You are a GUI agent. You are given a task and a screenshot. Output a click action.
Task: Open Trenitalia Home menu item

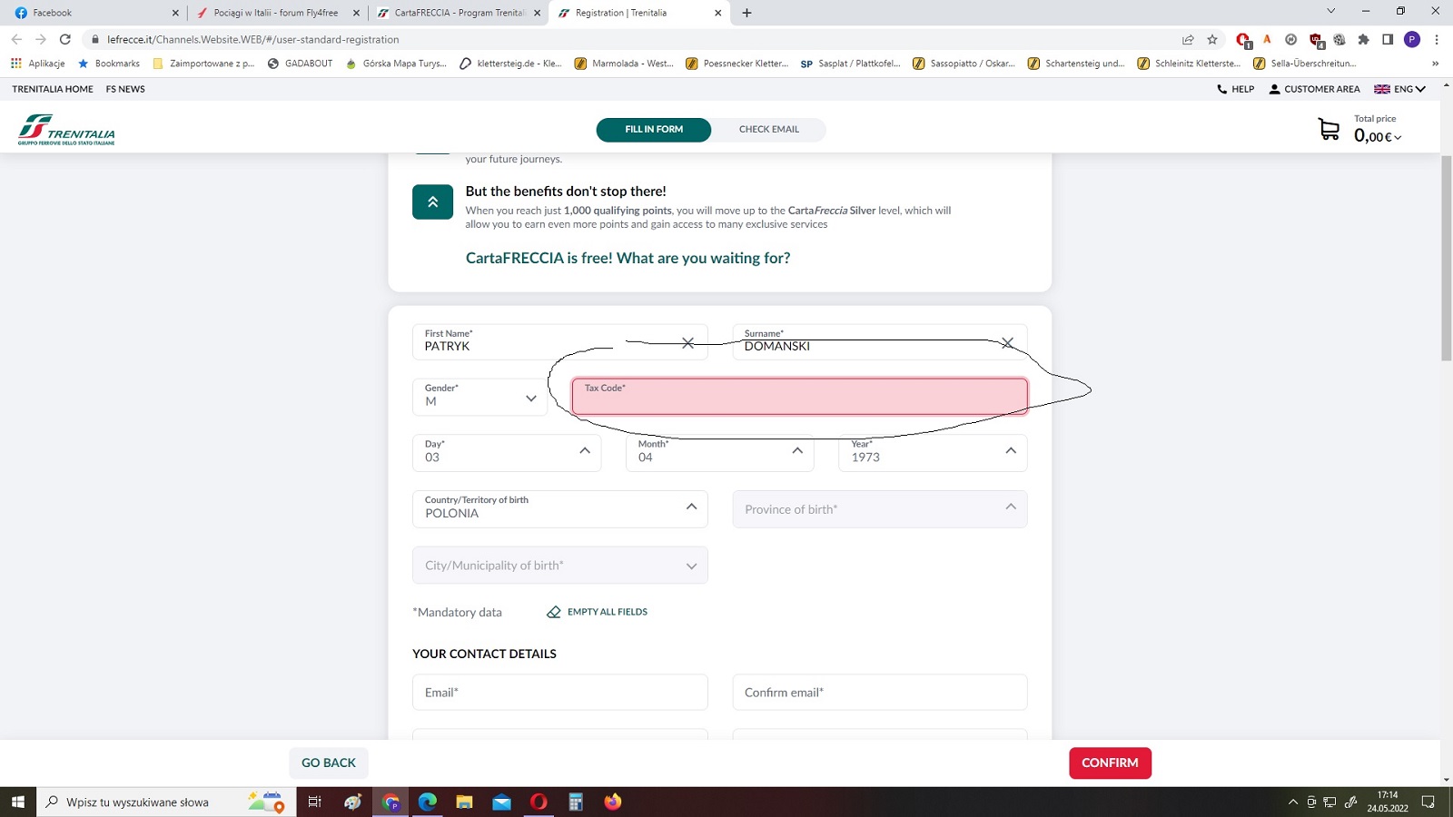53,89
